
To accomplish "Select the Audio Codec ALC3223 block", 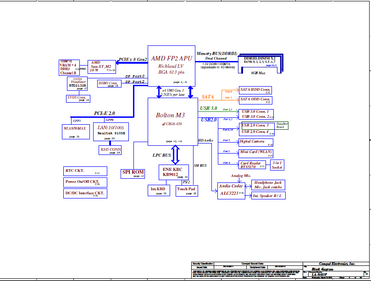I will (231, 190).
